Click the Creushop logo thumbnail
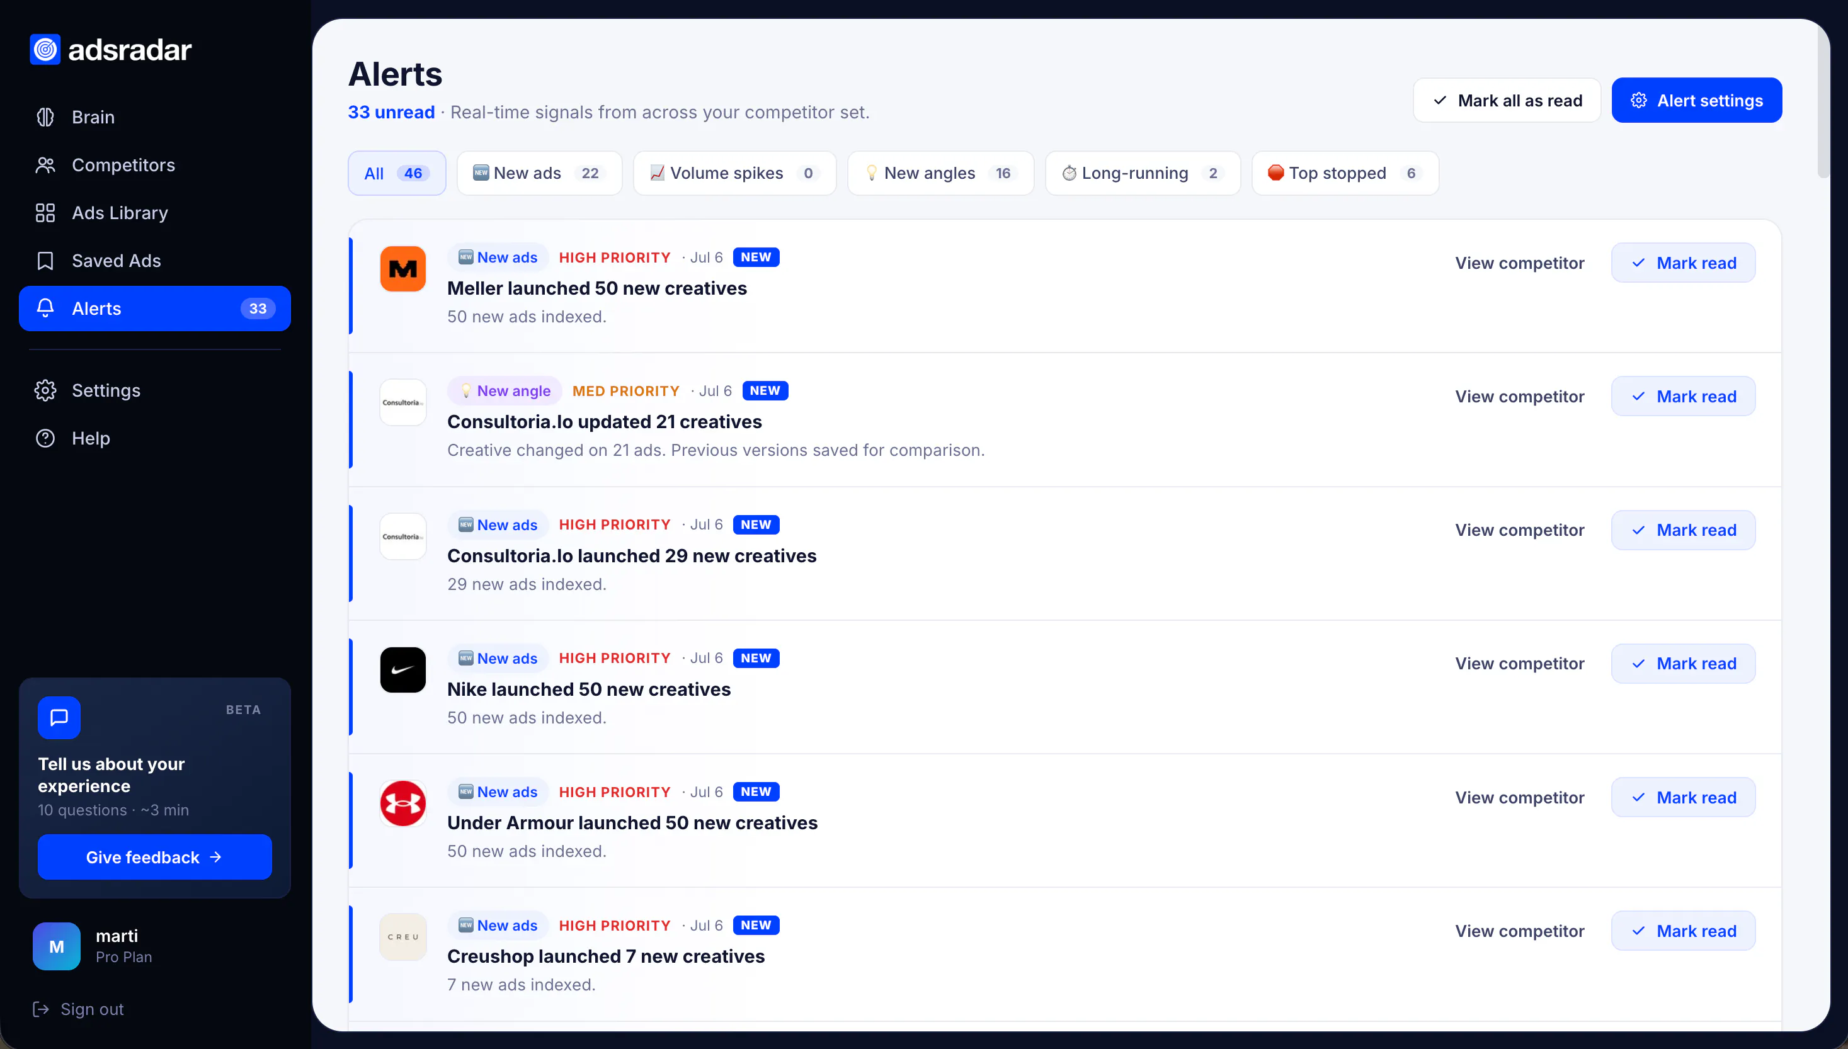1848x1049 pixels. point(402,937)
